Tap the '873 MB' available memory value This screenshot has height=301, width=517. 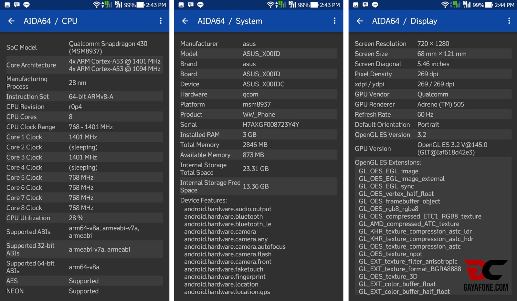(253, 155)
